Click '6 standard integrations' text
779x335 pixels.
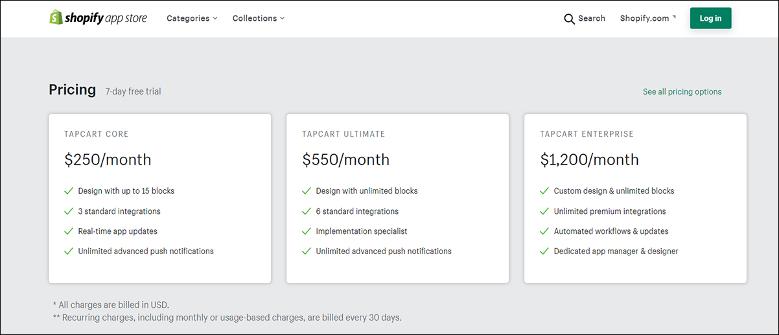click(x=357, y=211)
